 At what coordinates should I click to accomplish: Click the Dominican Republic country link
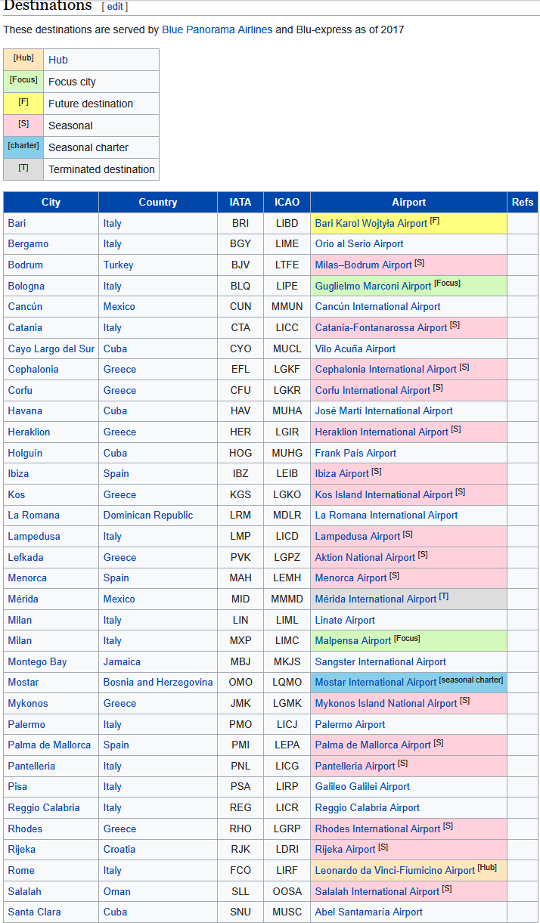tap(148, 516)
